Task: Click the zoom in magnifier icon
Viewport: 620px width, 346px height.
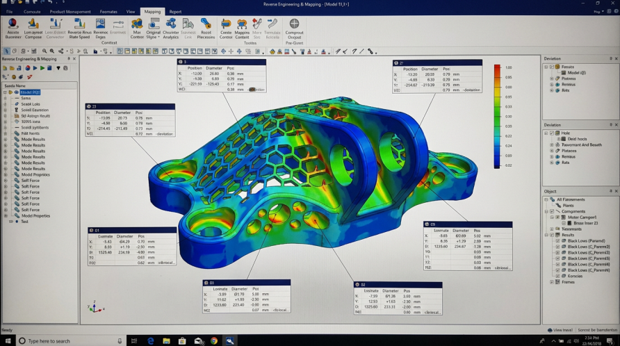Action: pyautogui.click(x=52, y=51)
